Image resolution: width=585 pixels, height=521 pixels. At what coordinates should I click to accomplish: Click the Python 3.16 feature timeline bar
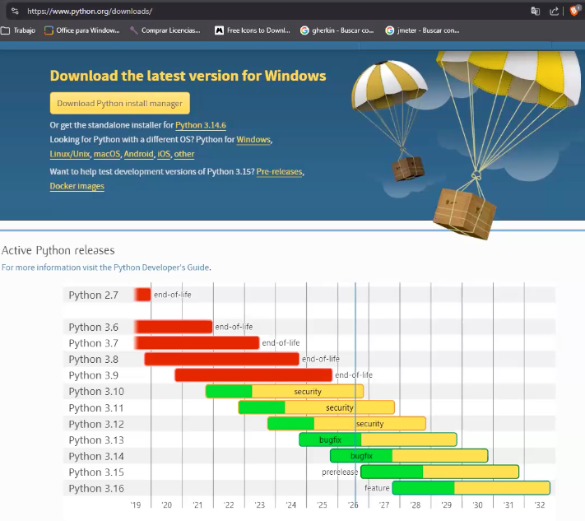(471, 488)
